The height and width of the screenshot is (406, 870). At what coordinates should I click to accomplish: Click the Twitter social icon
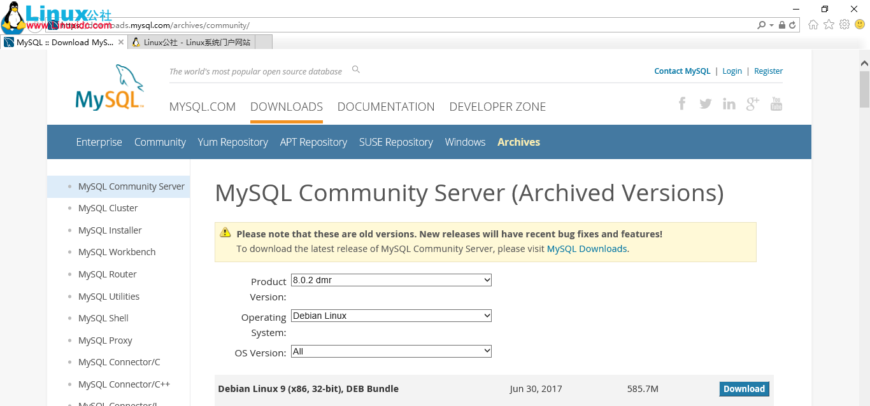705,103
